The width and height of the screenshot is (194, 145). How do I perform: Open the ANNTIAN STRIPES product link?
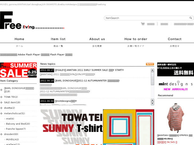[175, 135]
